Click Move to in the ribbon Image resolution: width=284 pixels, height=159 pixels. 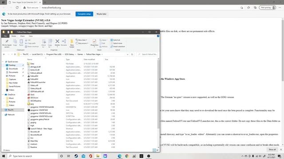point(43,43)
